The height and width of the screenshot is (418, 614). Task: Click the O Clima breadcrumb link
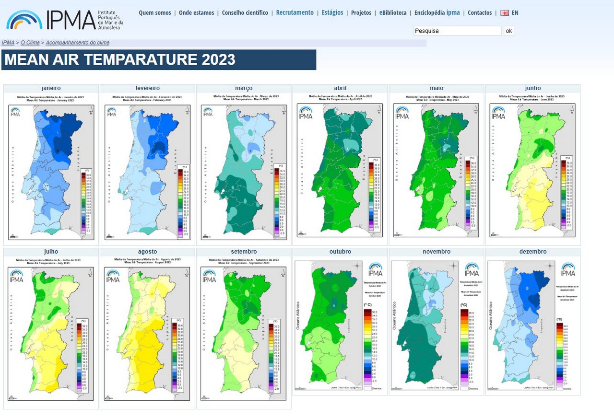[x=30, y=43]
